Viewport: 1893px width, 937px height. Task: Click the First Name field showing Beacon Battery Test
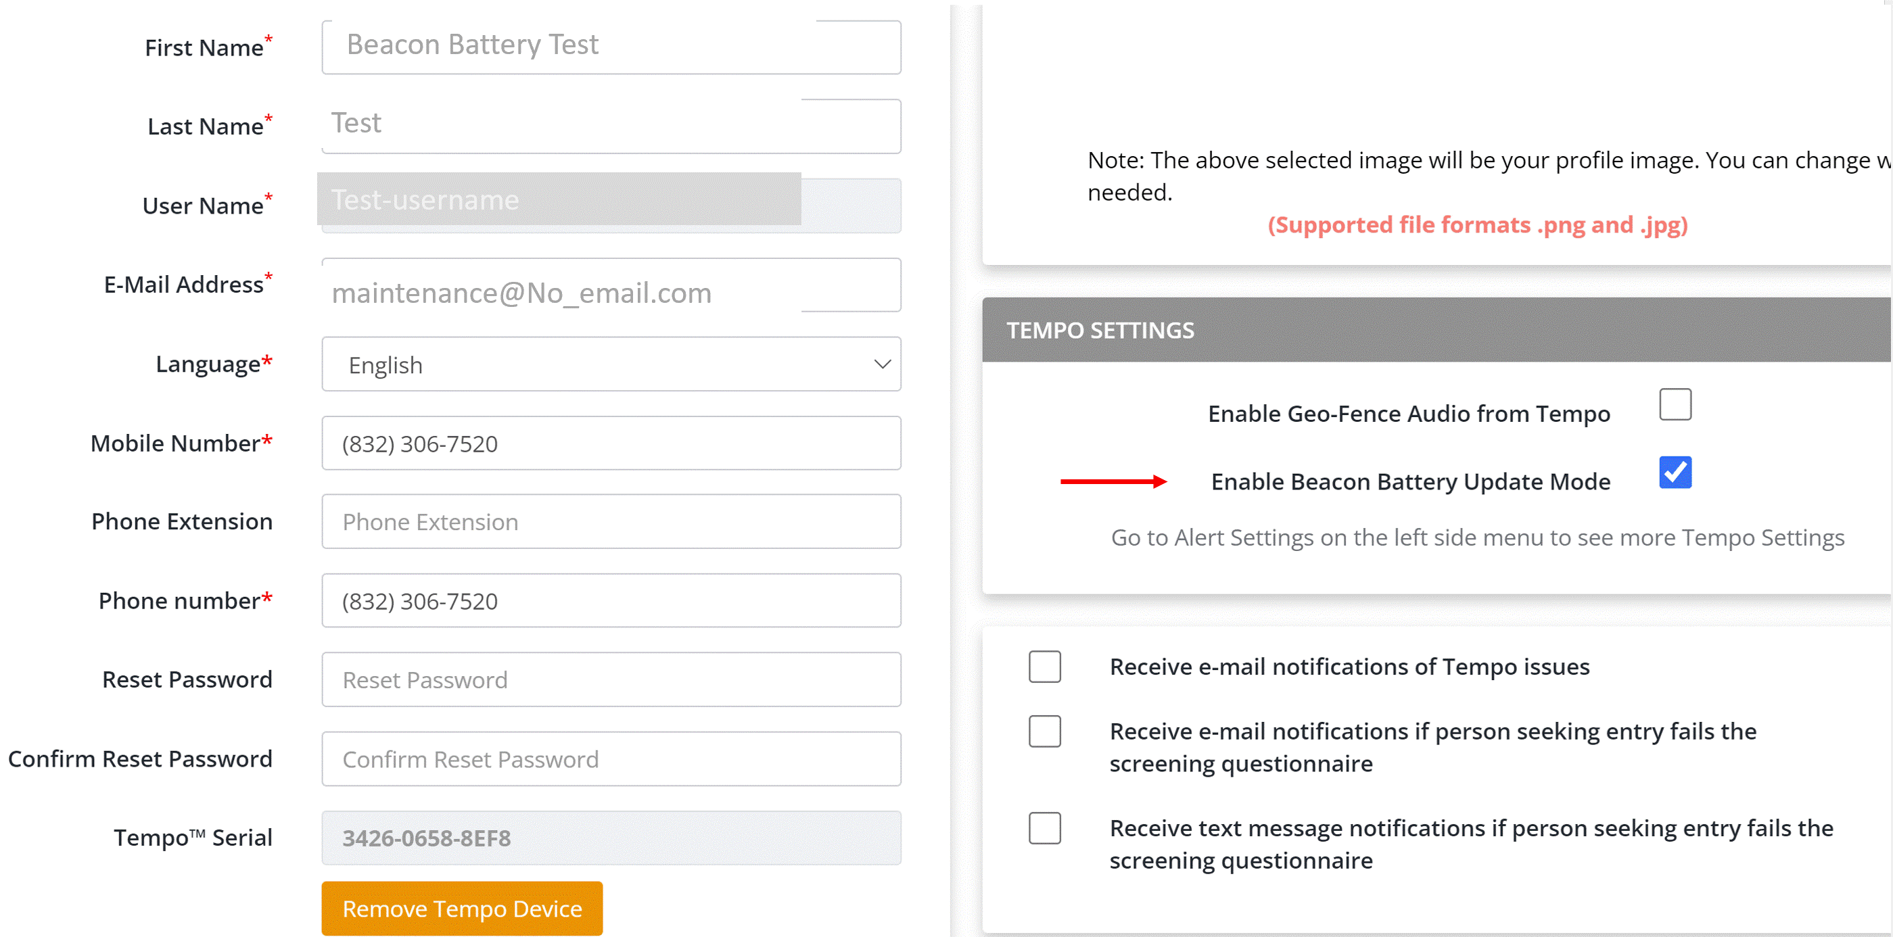pyautogui.click(x=611, y=46)
